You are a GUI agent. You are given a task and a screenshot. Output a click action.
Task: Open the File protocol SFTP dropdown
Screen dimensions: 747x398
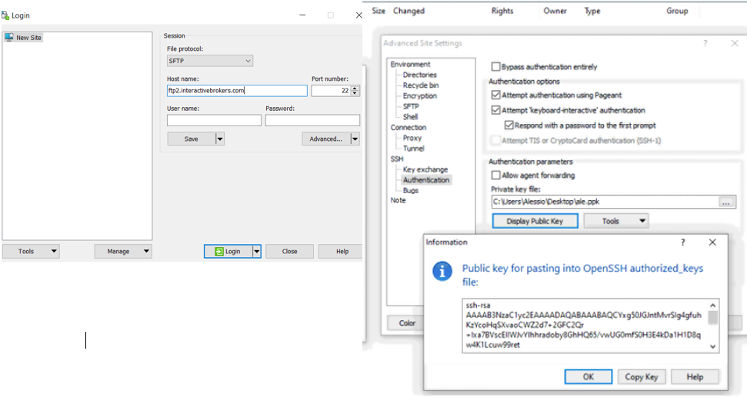pos(209,61)
